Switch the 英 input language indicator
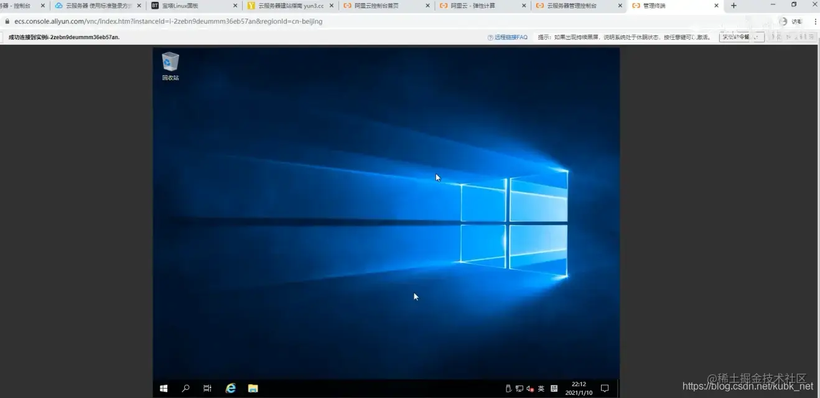The image size is (820, 398). pyautogui.click(x=541, y=389)
